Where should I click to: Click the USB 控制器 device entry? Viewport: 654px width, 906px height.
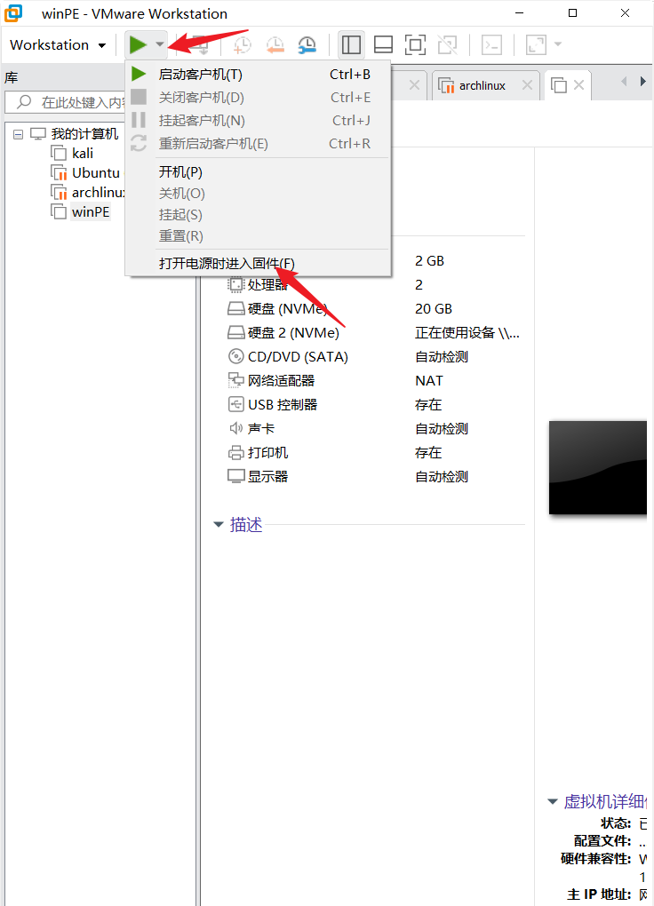coord(282,405)
